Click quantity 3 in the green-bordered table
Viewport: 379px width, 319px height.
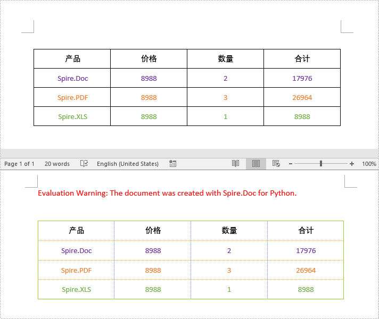click(229, 270)
